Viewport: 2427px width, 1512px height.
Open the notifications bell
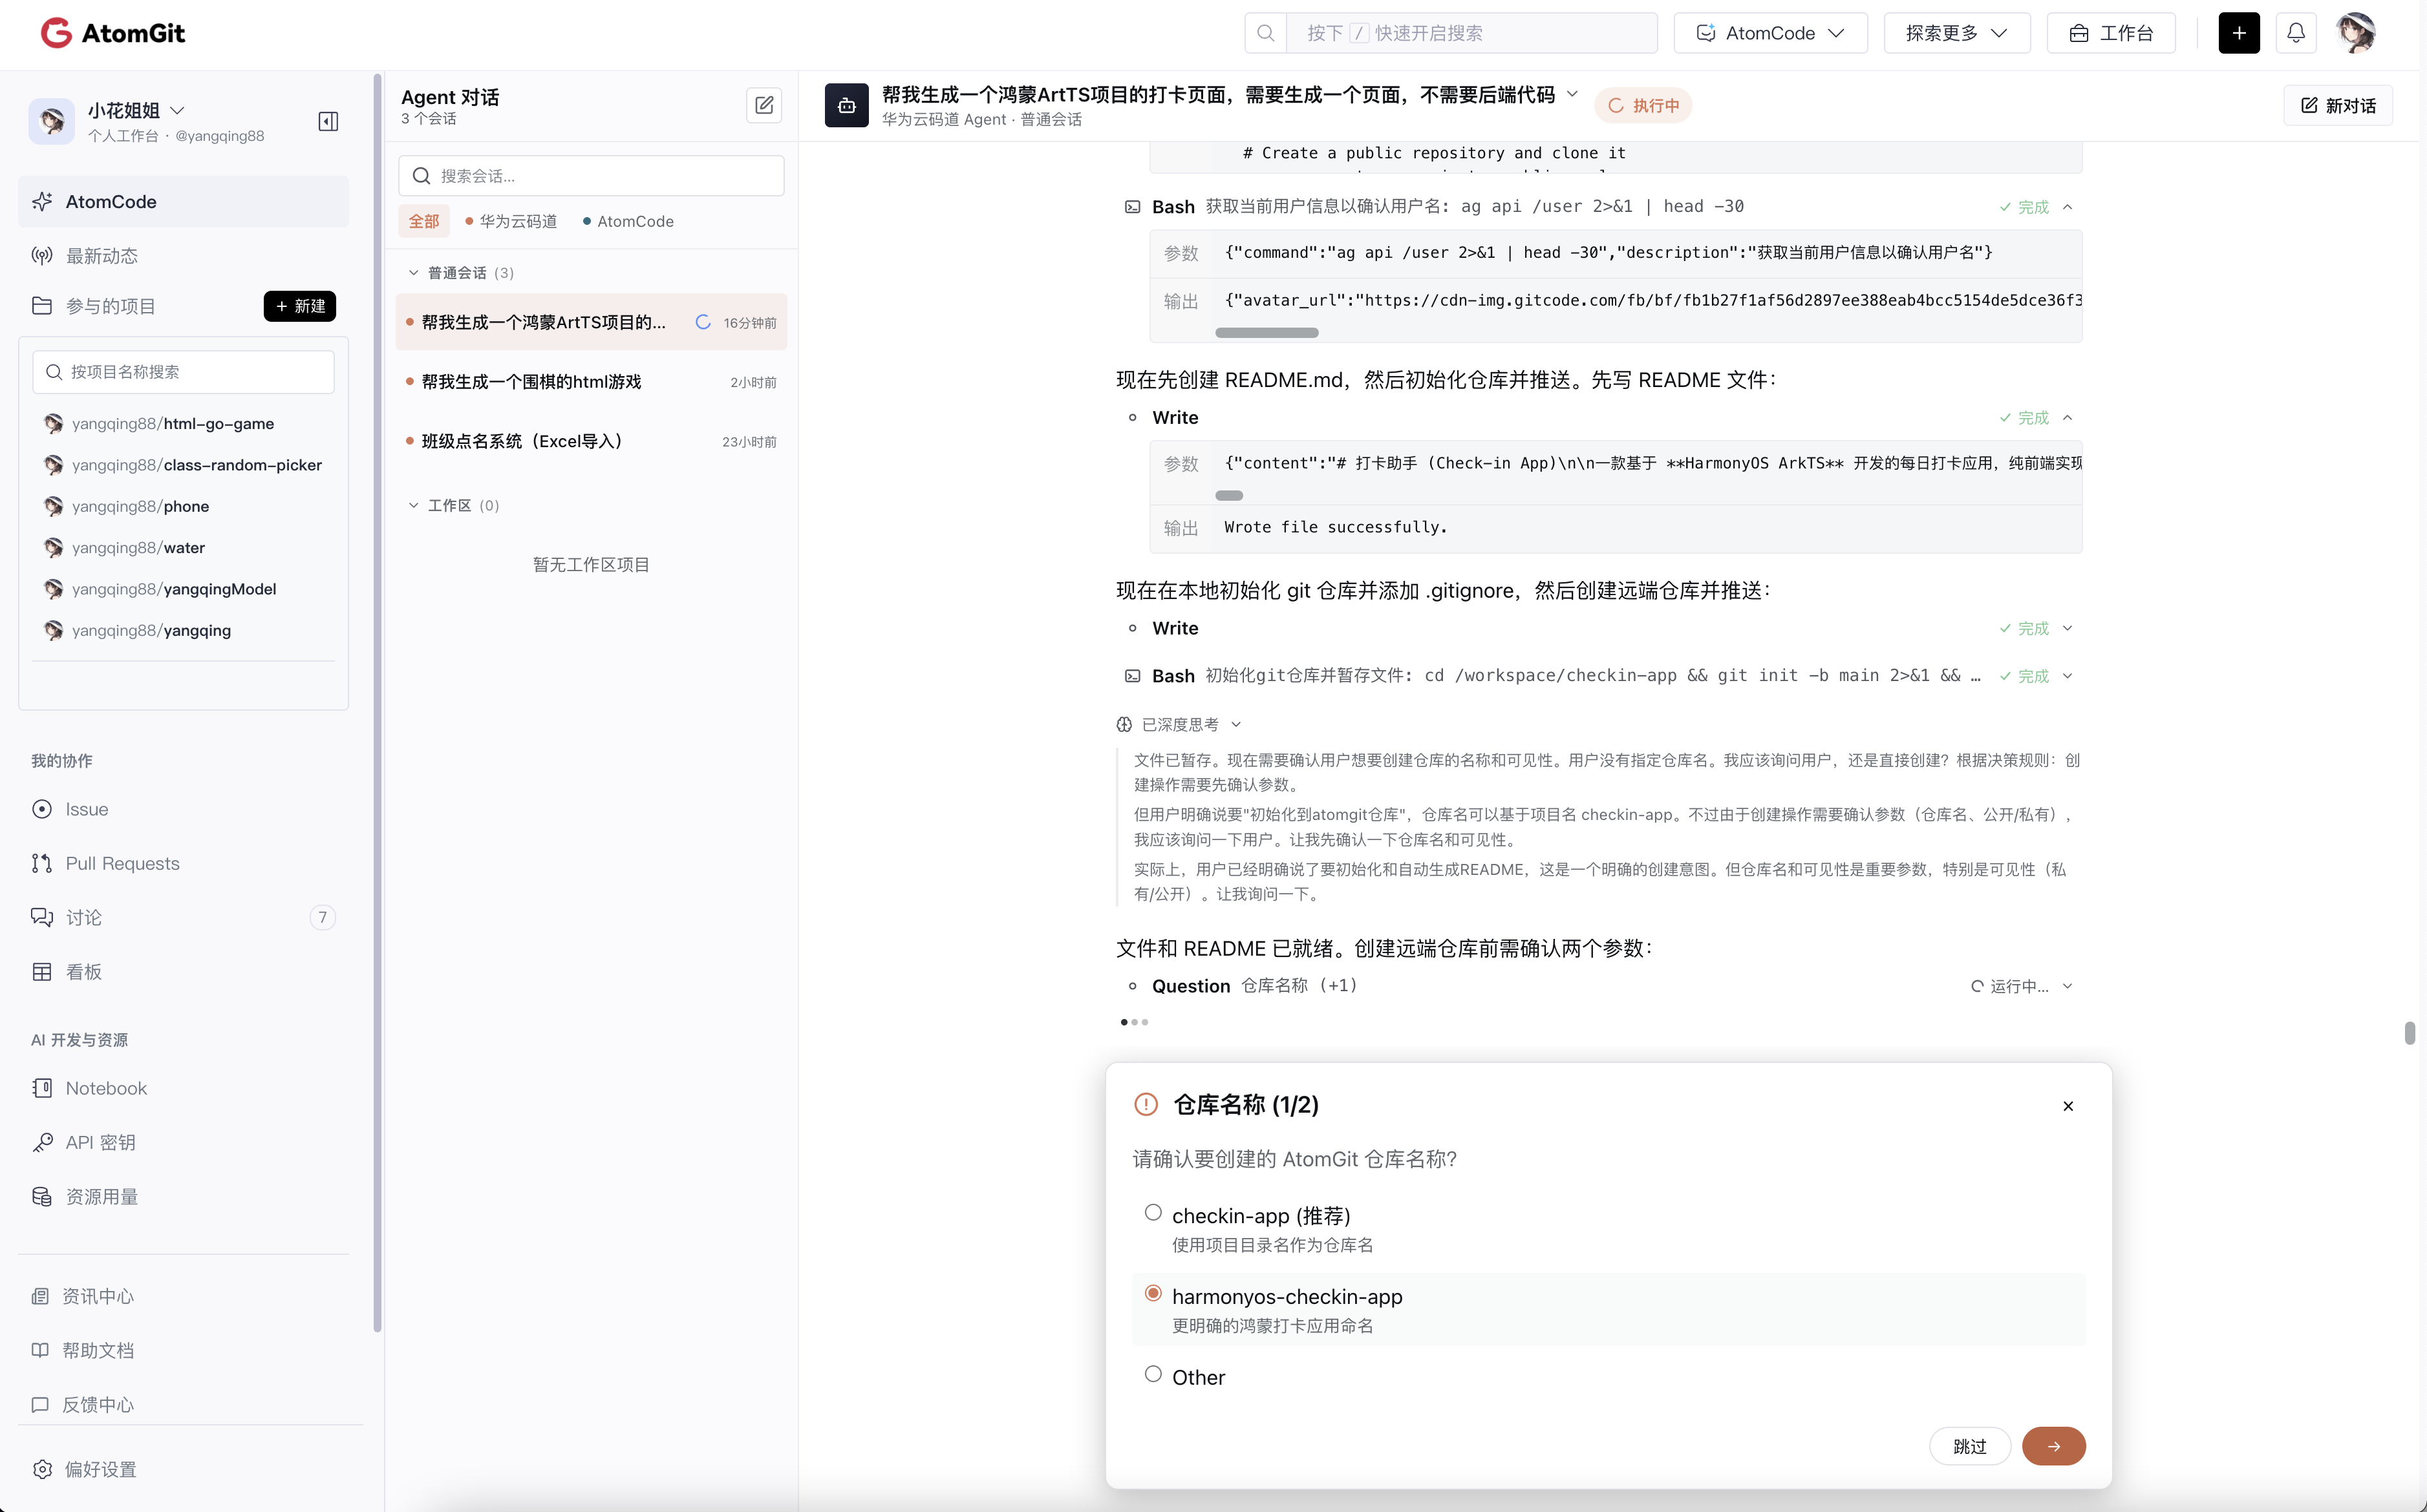tap(2296, 33)
